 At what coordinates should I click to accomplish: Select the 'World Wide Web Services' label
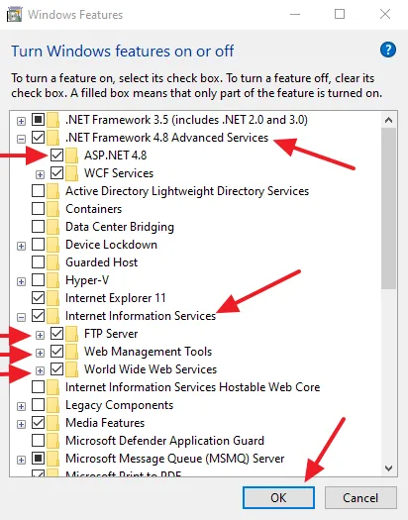(x=151, y=369)
